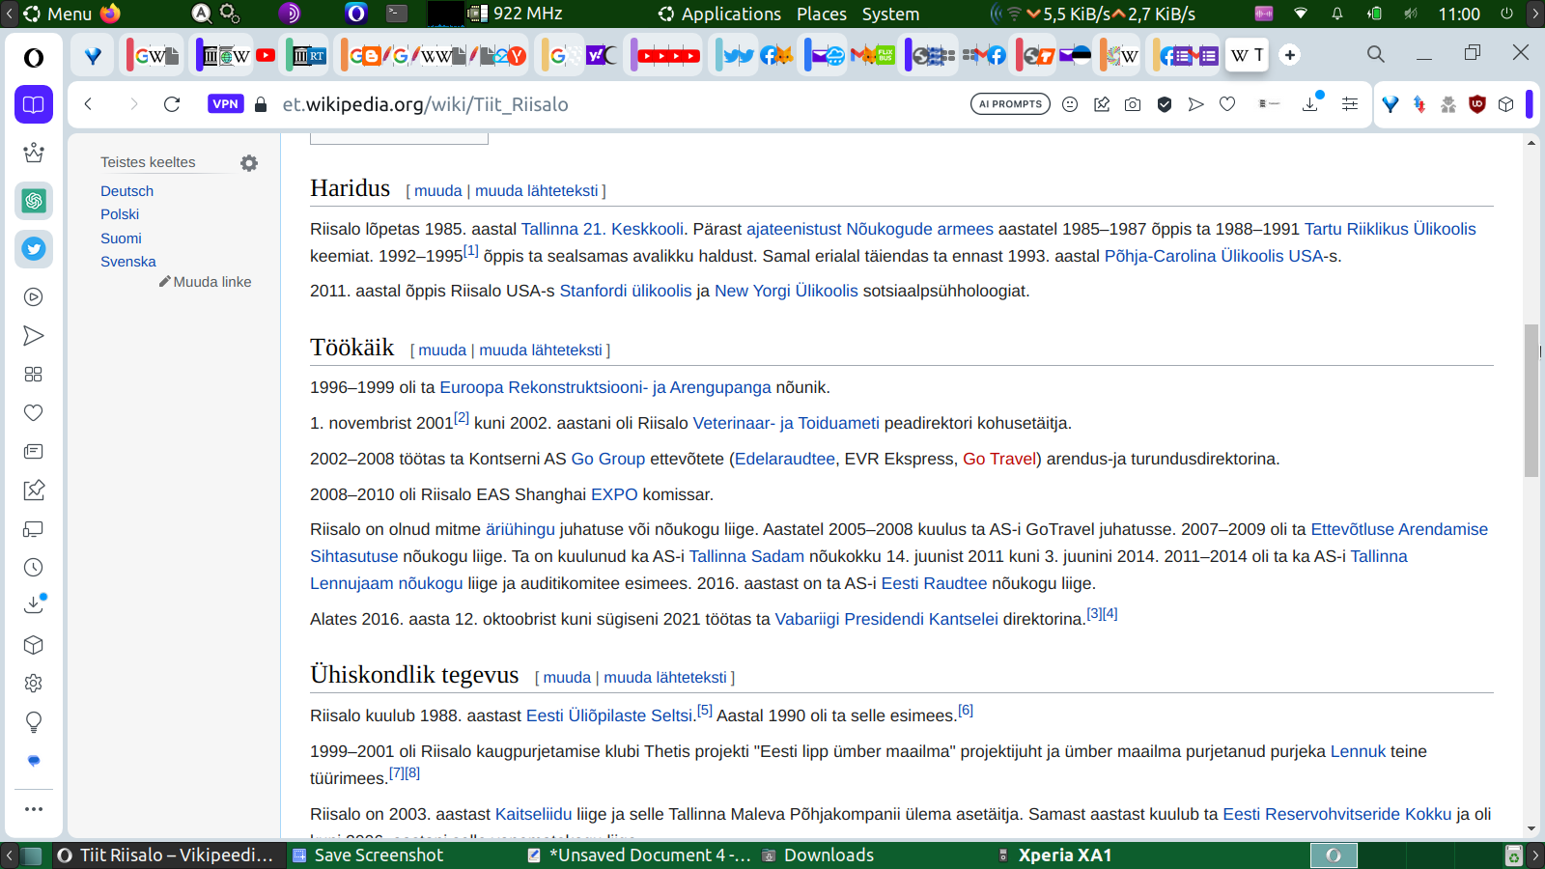The image size is (1545, 869).
Task: Send page to My Flow from address bar
Action: 1196,104
